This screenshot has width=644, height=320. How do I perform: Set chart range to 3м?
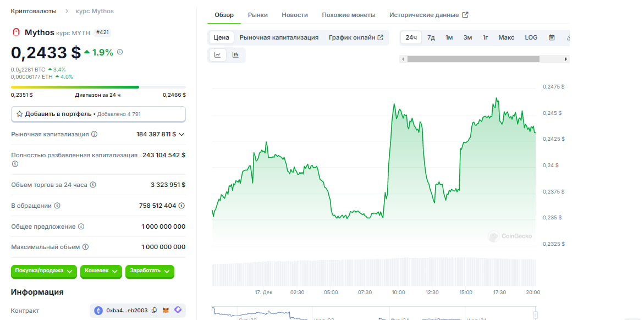(x=467, y=37)
